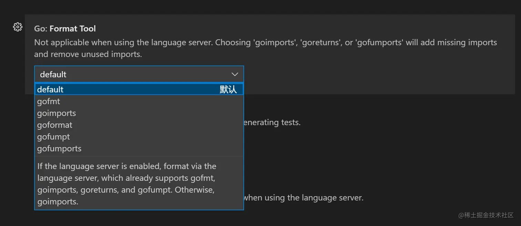Click the Format Tool setting title

73,29
